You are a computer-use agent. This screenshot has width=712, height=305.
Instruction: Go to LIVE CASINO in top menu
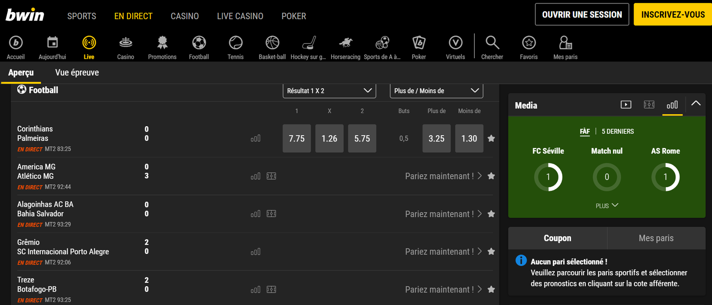click(x=240, y=16)
